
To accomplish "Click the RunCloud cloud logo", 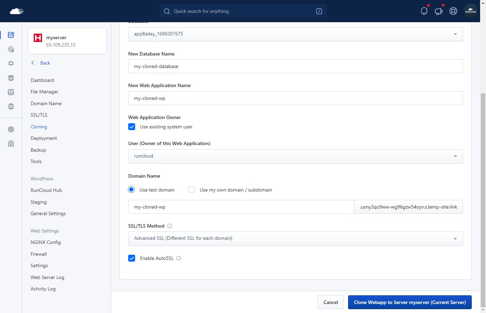I will 17,11.
